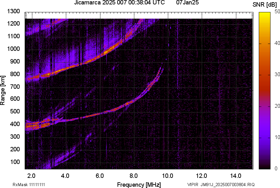Screen dimensions: 280x188
Task: Click the 300 range tick label
Action: pyautogui.click(x=15, y=137)
